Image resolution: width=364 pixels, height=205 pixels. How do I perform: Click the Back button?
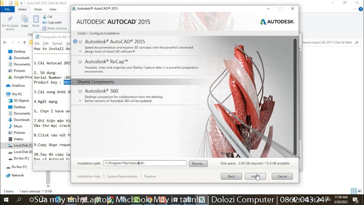coord(231,176)
